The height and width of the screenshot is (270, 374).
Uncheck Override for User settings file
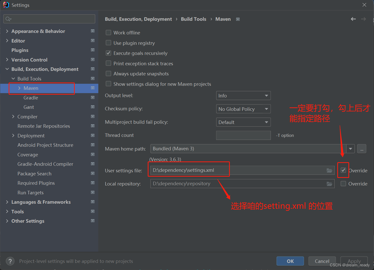click(343, 170)
